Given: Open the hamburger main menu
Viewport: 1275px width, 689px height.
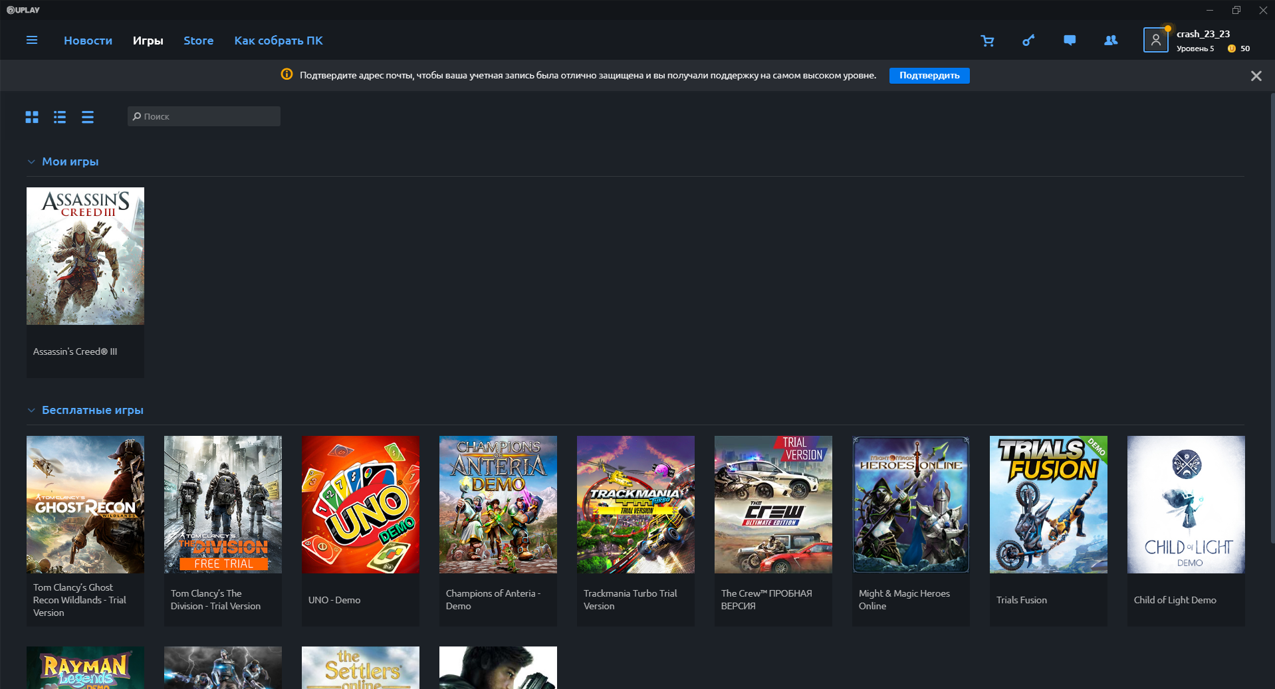Looking at the screenshot, I should [x=31, y=41].
